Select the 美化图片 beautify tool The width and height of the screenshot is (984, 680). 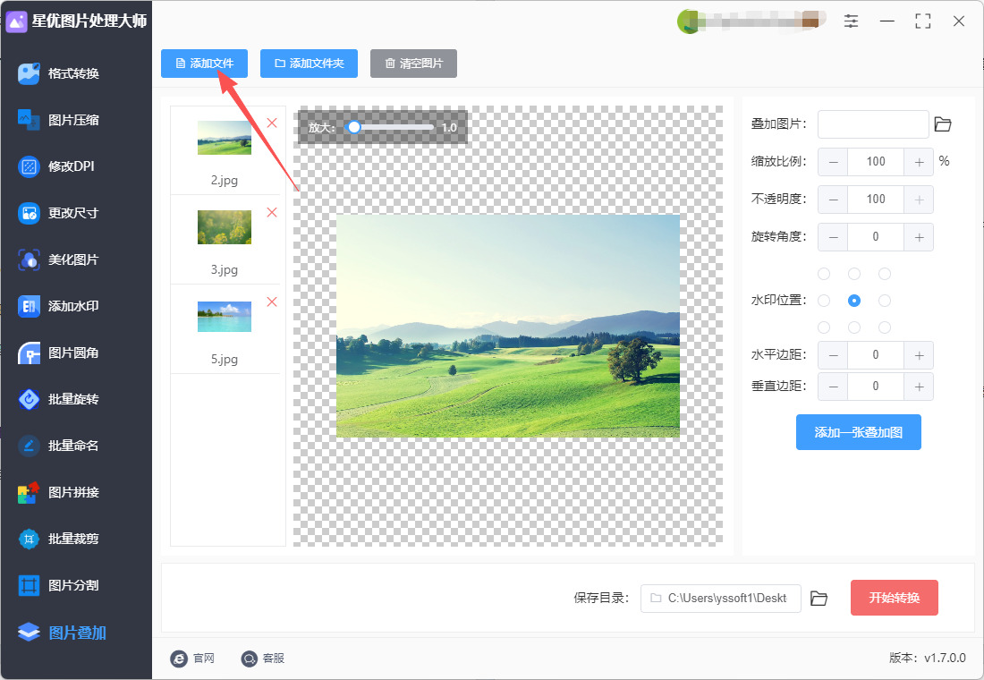pos(59,259)
